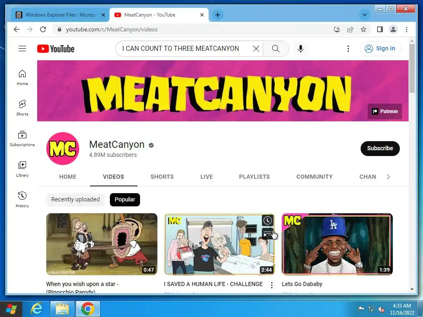Open action menu for I SAVED A HUMAN LIFE
This screenshot has height=317, width=423.
(272, 285)
